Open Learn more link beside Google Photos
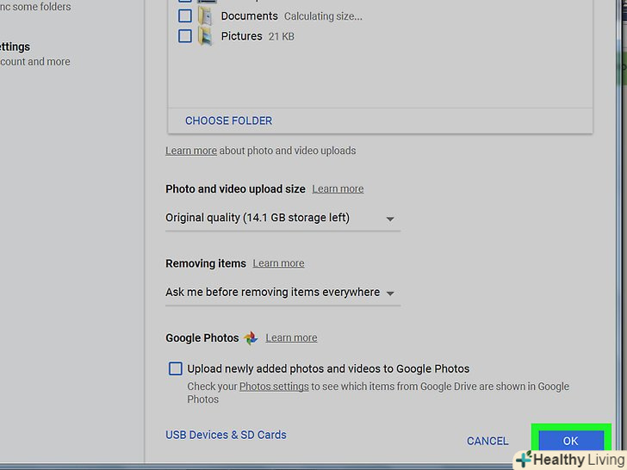Screen dimensions: 627x470 click(x=291, y=338)
